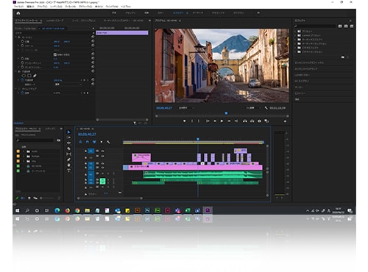Play the Program monitor sequence
The height and width of the screenshot is (272, 368).
point(222,121)
